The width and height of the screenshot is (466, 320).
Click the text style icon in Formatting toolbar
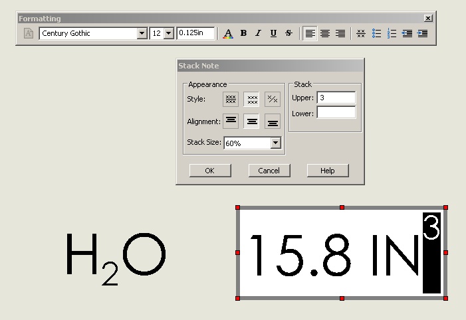point(29,33)
